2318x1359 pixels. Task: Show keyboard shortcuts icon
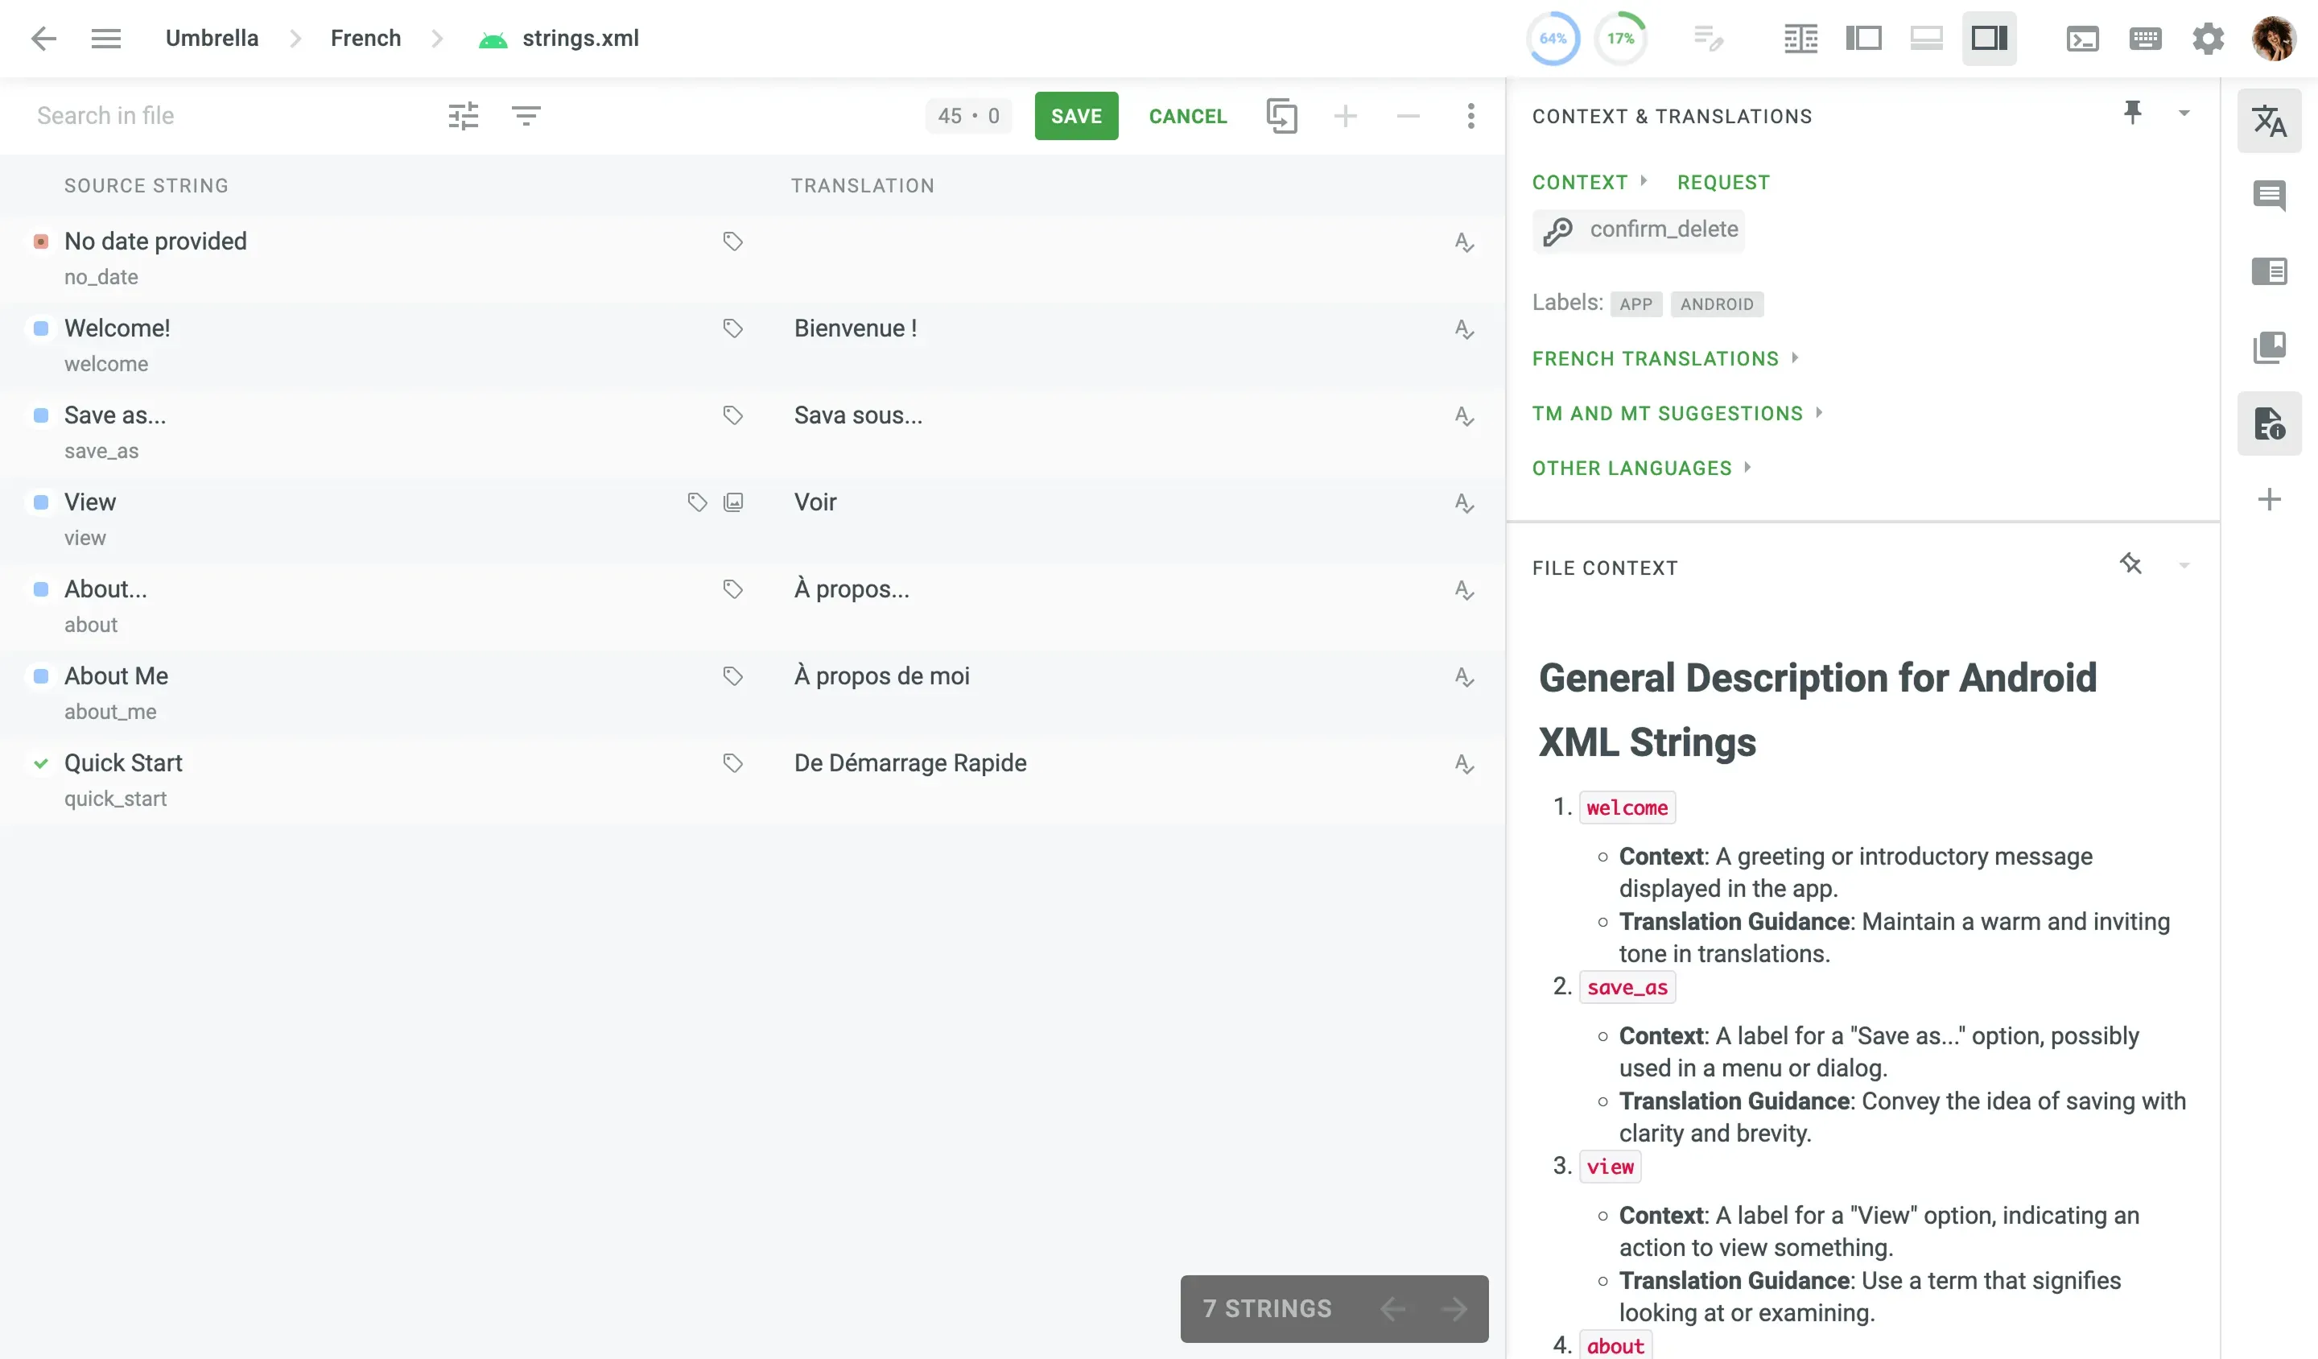click(2145, 38)
